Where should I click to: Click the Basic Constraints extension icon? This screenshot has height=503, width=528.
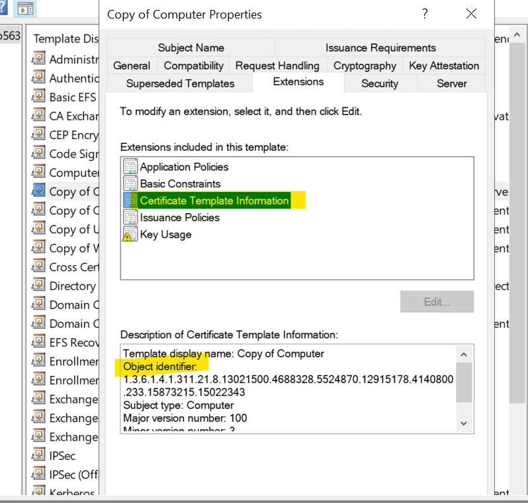tap(130, 183)
